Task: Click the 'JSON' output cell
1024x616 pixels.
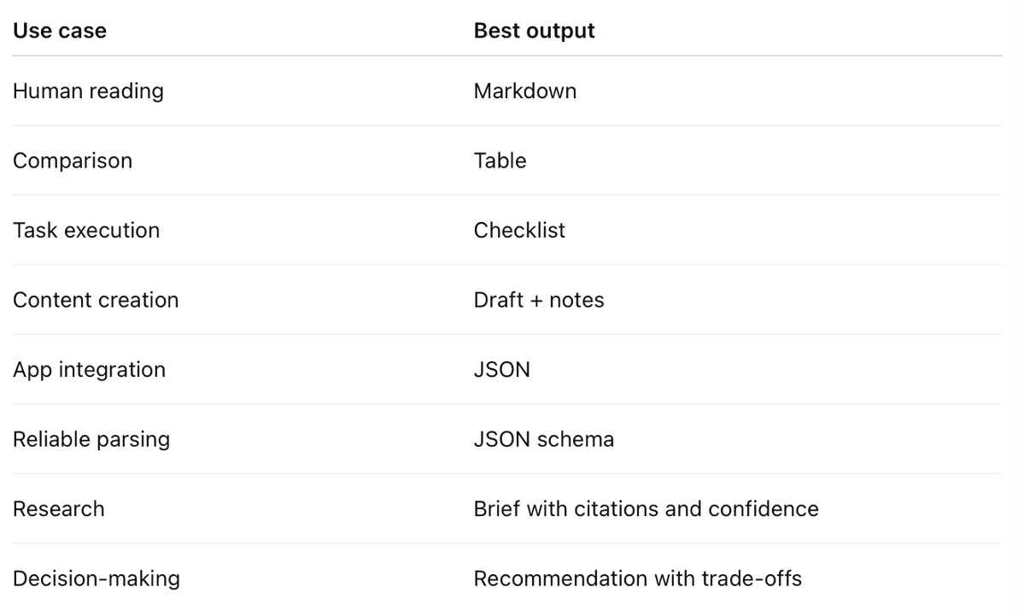Action: tap(502, 370)
